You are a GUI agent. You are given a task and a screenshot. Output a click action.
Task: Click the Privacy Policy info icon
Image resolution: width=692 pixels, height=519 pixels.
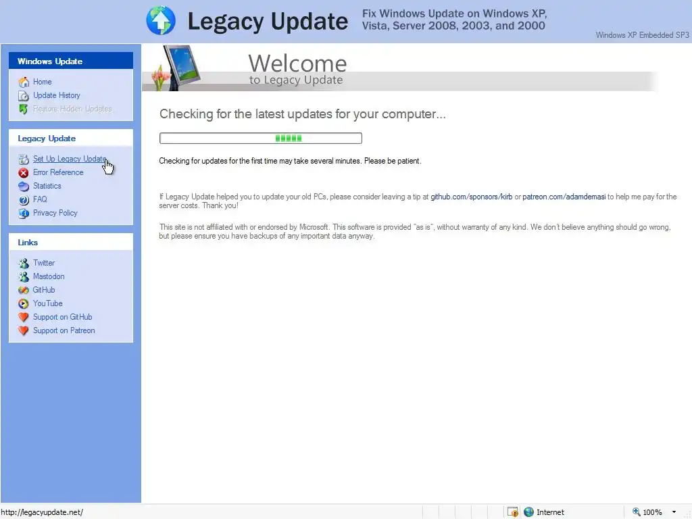24,213
